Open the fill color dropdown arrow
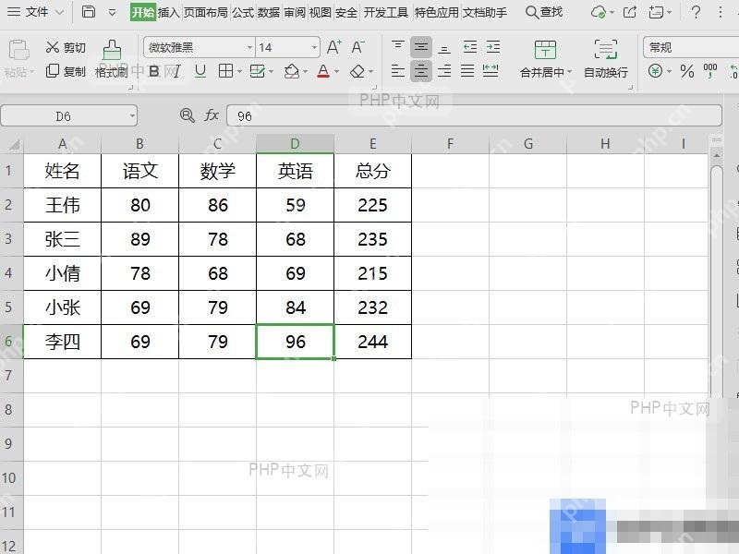Image resolution: width=739 pixels, height=554 pixels. (x=306, y=72)
